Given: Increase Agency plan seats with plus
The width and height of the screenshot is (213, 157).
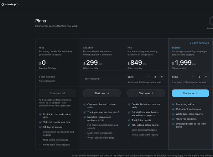Looking at the screenshot, I should [x=206, y=77].
